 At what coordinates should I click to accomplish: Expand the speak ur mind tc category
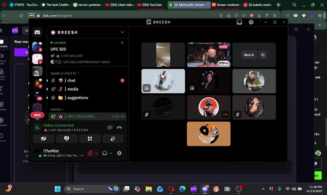65,73
